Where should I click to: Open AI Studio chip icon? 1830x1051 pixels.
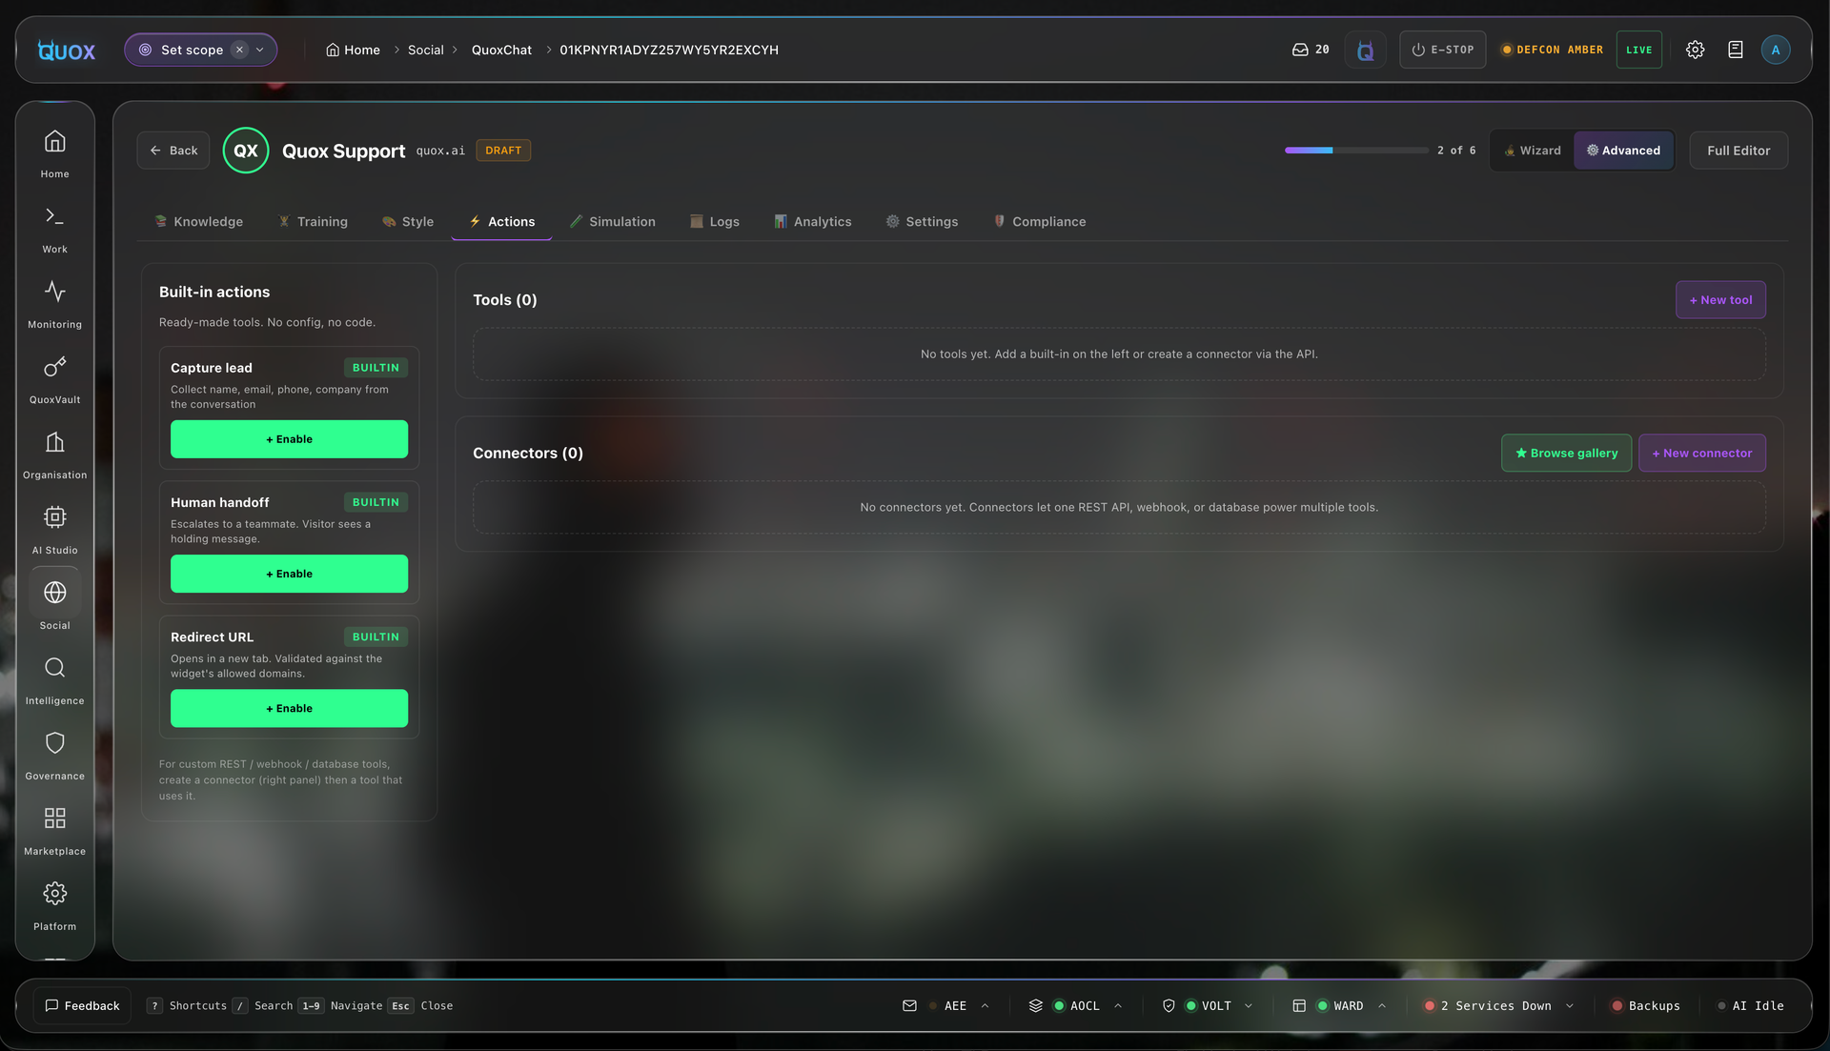[x=54, y=529]
